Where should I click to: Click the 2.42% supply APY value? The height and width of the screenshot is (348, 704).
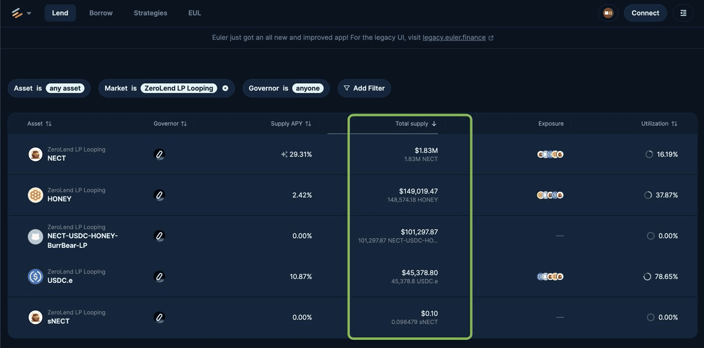click(x=302, y=195)
